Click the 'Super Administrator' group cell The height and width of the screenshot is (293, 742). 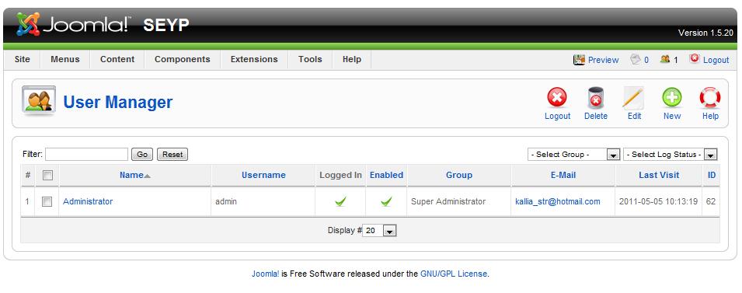click(x=448, y=201)
